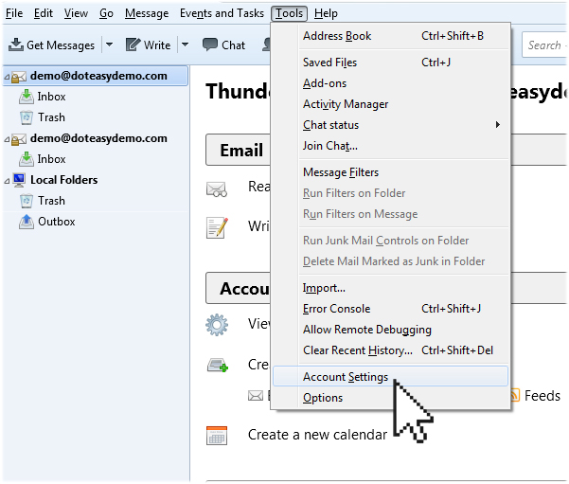This screenshot has height=484, width=569.
Task: Click Create a new calendar link
Action: pyautogui.click(x=317, y=435)
